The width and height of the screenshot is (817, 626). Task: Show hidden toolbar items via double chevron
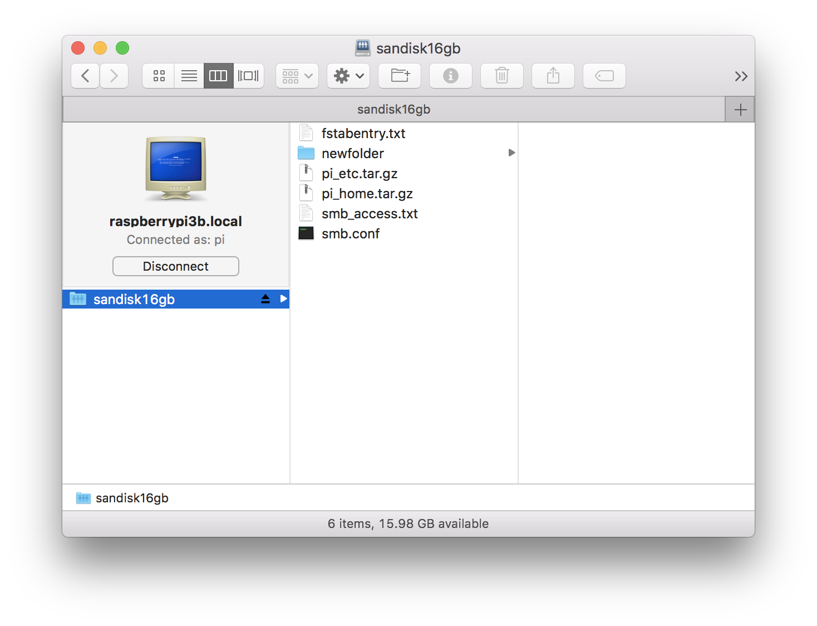(741, 76)
